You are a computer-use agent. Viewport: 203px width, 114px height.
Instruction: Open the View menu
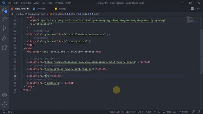pos(36,3)
